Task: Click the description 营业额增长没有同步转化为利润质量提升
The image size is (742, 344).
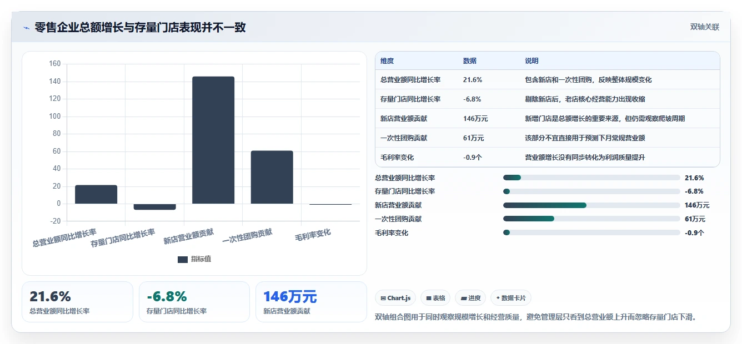Action: pyautogui.click(x=585, y=158)
